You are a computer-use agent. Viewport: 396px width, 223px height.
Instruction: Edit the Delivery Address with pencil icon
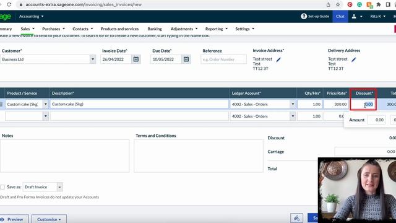pyautogui.click(x=353, y=59)
